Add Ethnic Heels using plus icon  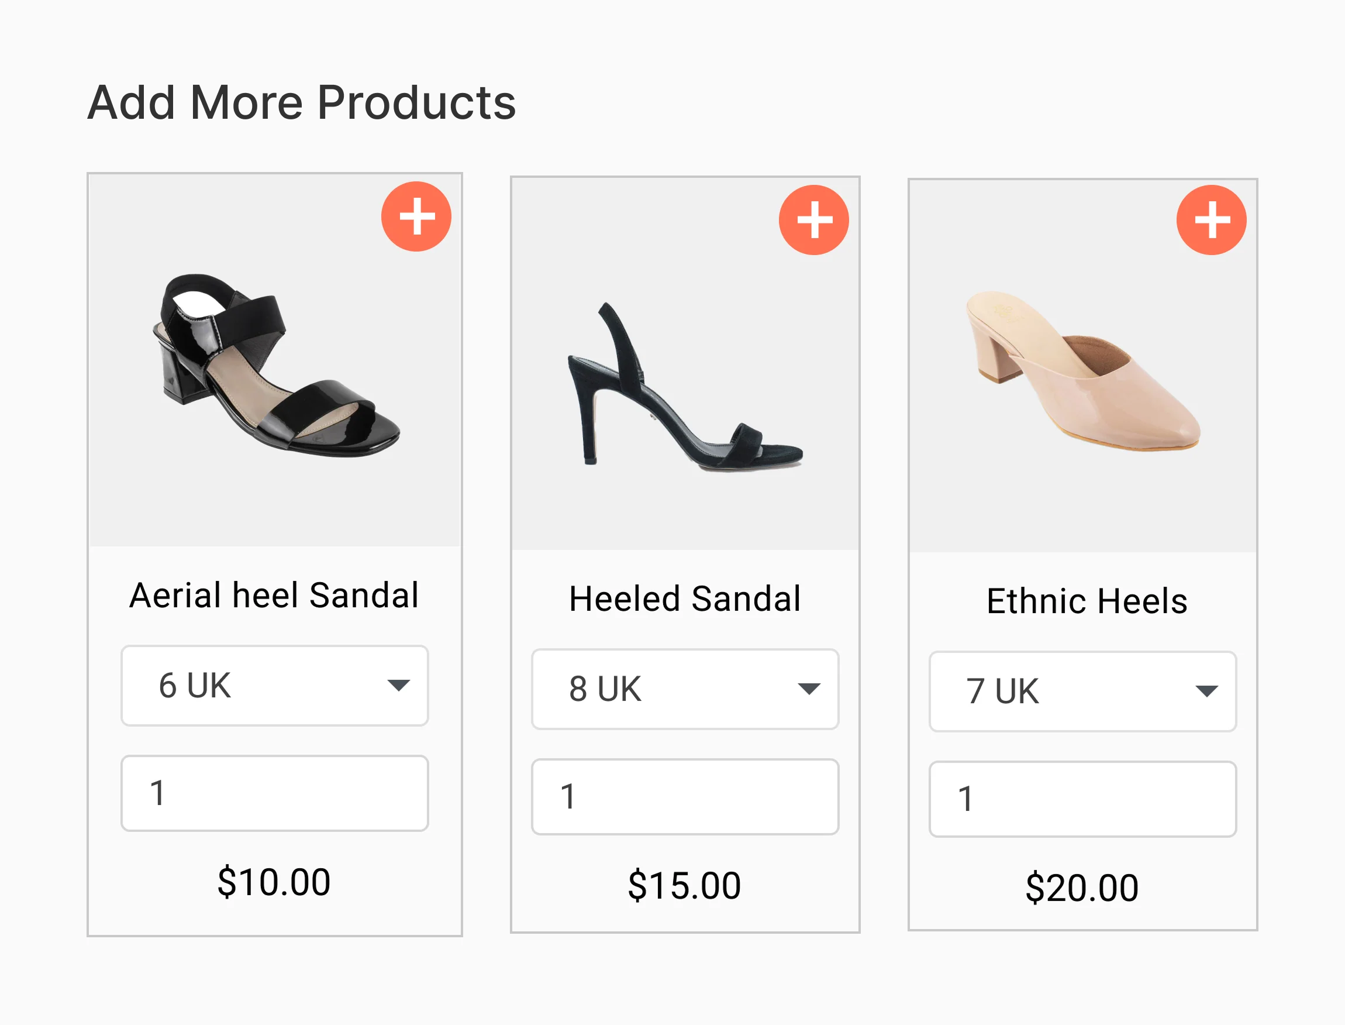1211,219
